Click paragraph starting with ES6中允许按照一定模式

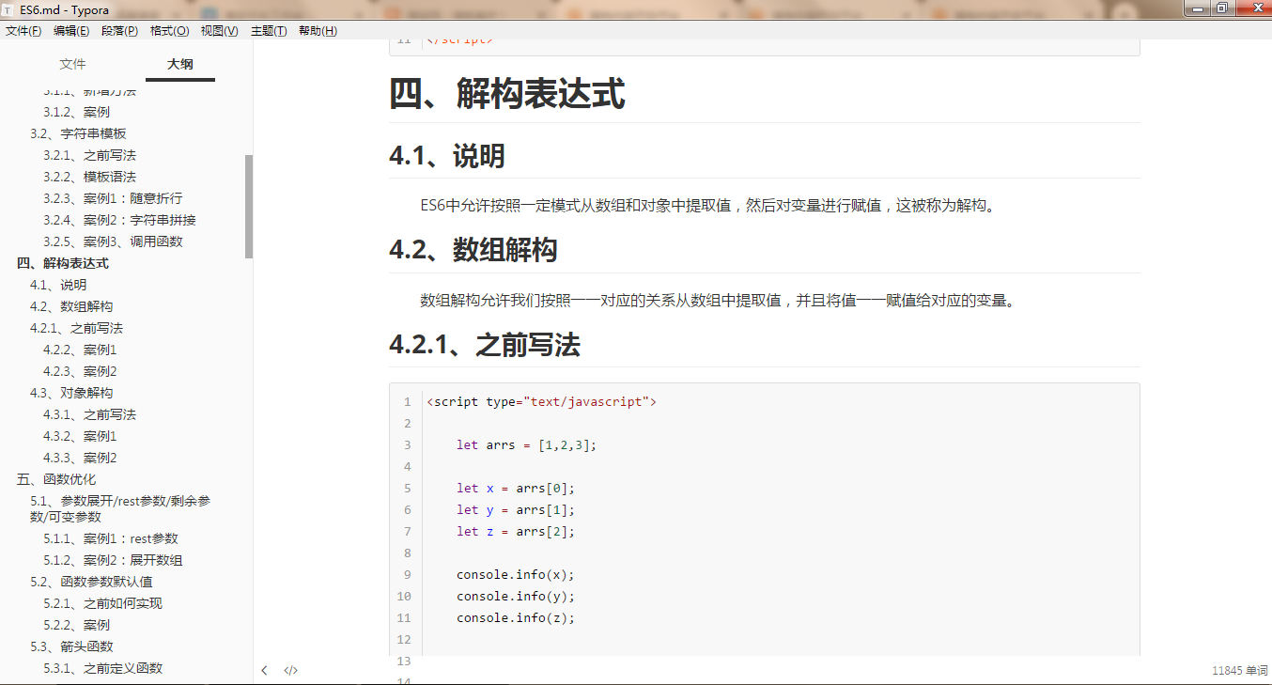click(x=708, y=205)
